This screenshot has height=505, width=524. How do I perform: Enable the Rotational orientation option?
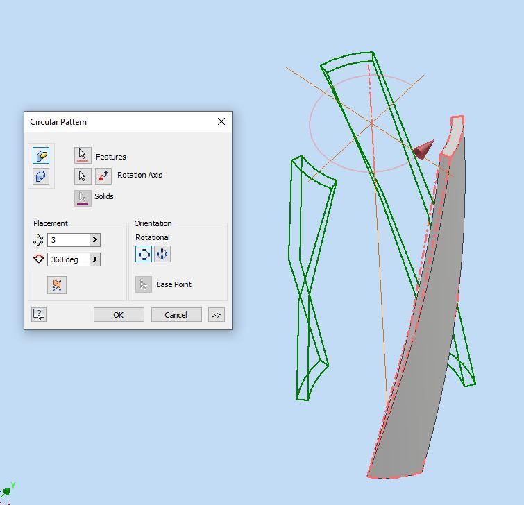144,254
